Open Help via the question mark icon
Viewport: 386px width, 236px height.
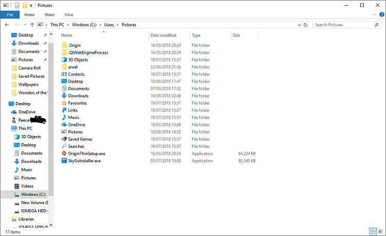click(x=382, y=14)
